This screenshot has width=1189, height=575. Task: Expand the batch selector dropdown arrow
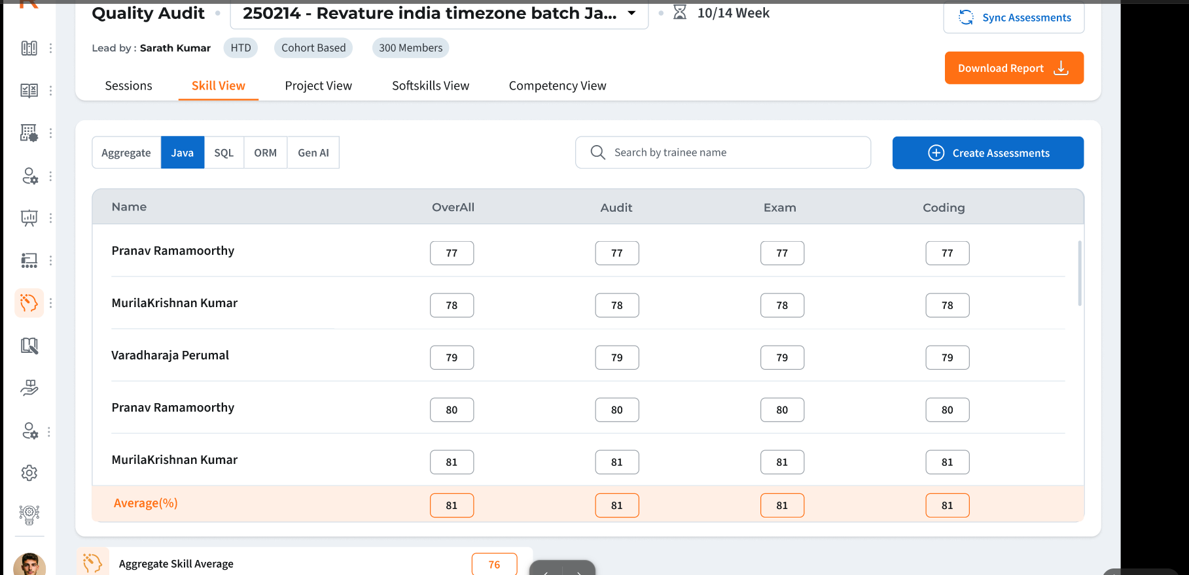click(x=631, y=13)
